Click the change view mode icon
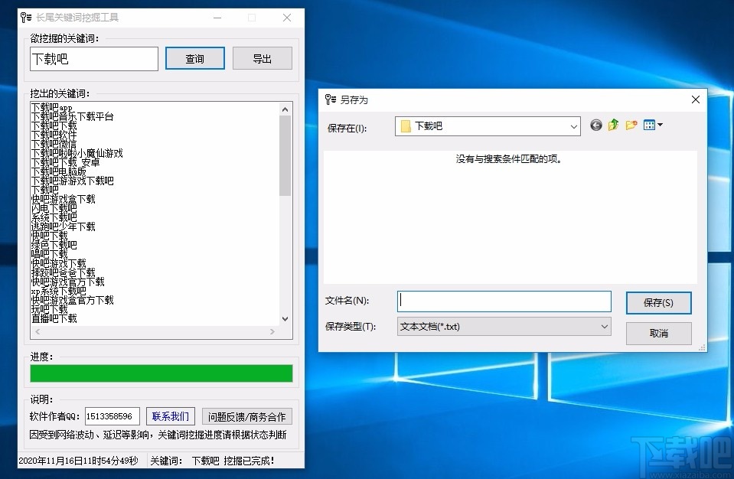Viewport: 734px width, 479px height. 648,125
